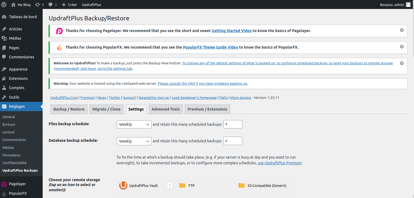Click the Twitter link
The width and height of the screenshot is (414, 198).
(115, 98)
